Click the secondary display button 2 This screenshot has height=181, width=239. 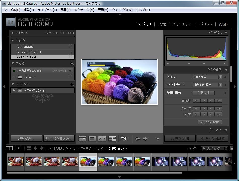(x=18, y=148)
